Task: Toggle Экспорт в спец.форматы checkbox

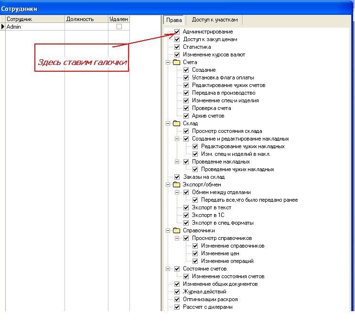Action: click(186, 223)
